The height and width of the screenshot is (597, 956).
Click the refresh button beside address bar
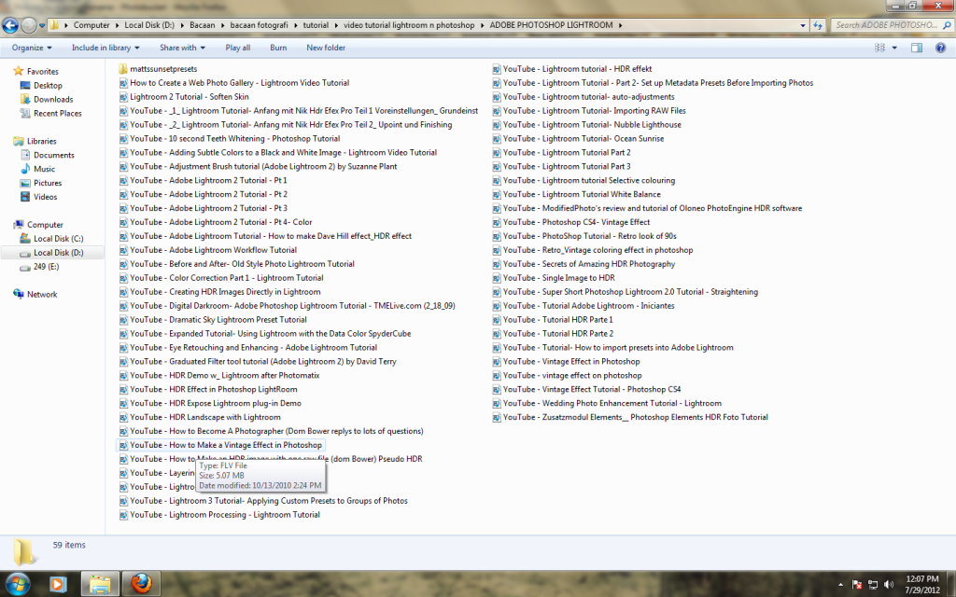[818, 25]
